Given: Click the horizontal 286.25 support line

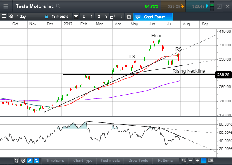Looking at the screenshot, I should (139, 75).
